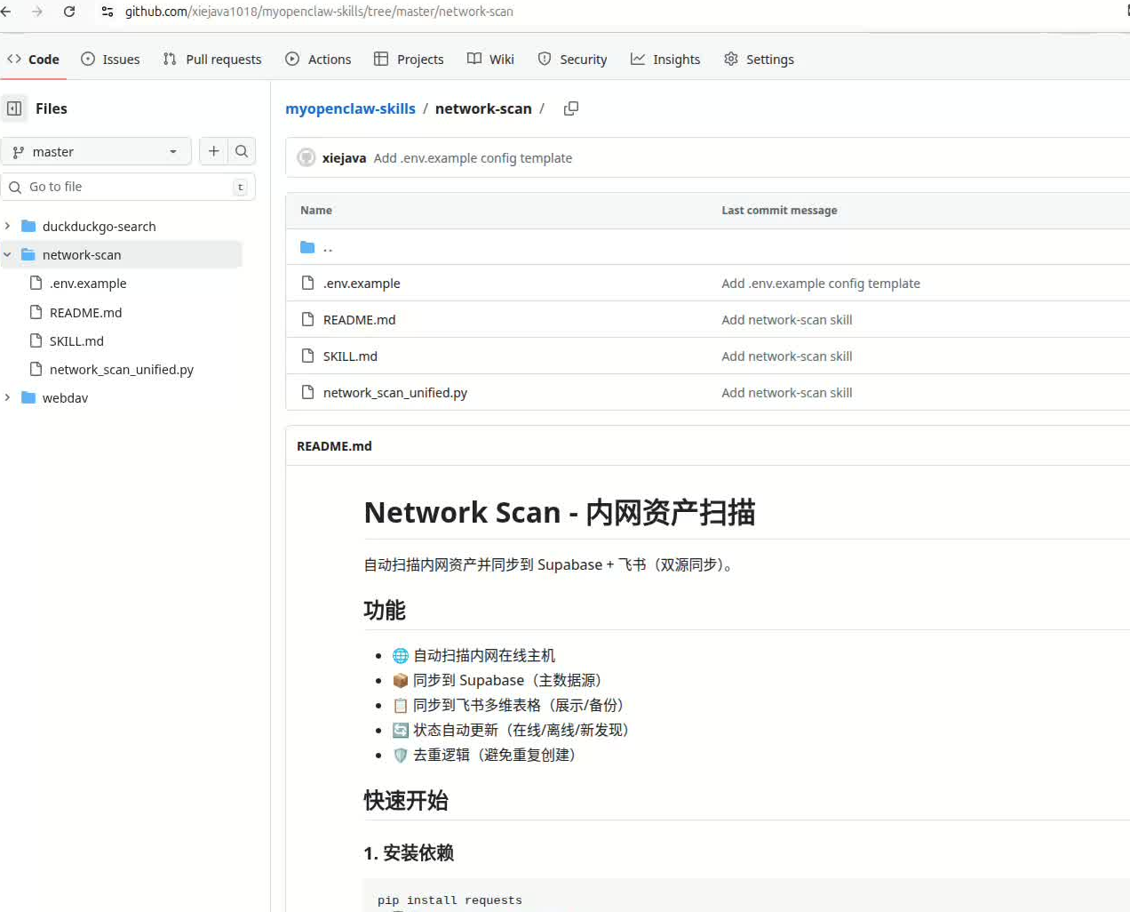Viewport: 1130px width, 912px height.
Task: Open the myopenclaw-skills breadcrumb link
Action: (350, 108)
